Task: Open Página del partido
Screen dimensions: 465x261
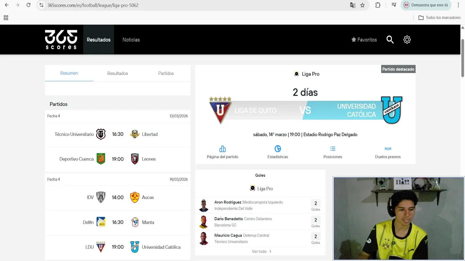Action: 223,152
